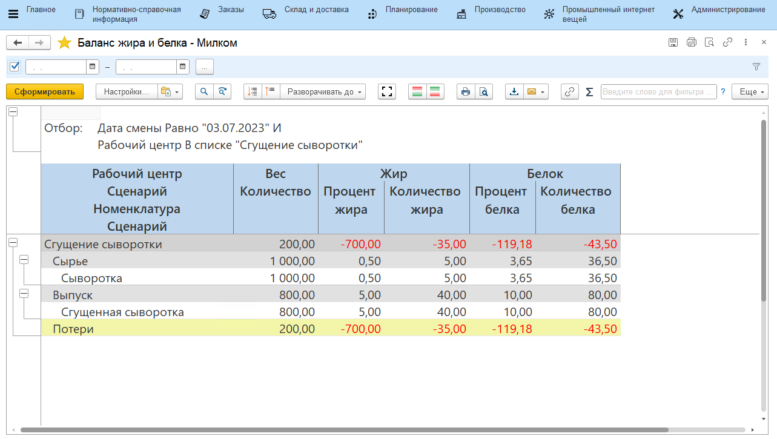777x439 pixels.
Task: Click the Сформировать button
Action: coord(45,92)
